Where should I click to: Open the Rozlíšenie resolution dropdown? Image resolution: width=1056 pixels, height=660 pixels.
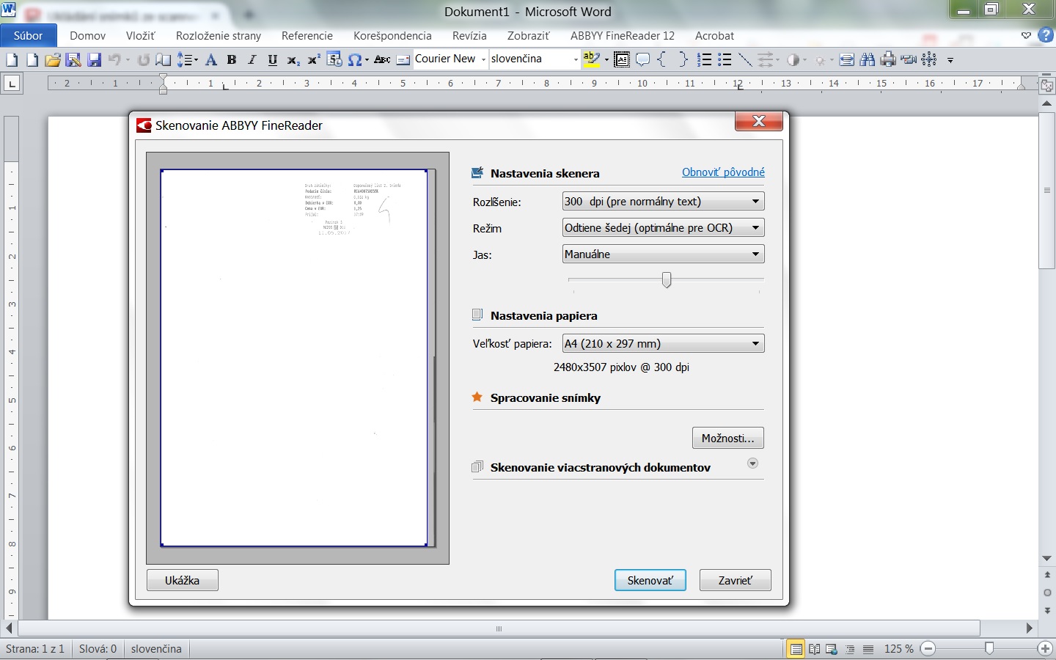[x=663, y=202]
